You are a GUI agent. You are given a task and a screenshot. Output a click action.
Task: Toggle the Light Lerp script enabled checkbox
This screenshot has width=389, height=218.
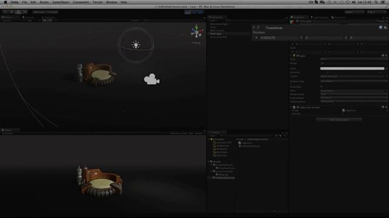pos(297,107)
